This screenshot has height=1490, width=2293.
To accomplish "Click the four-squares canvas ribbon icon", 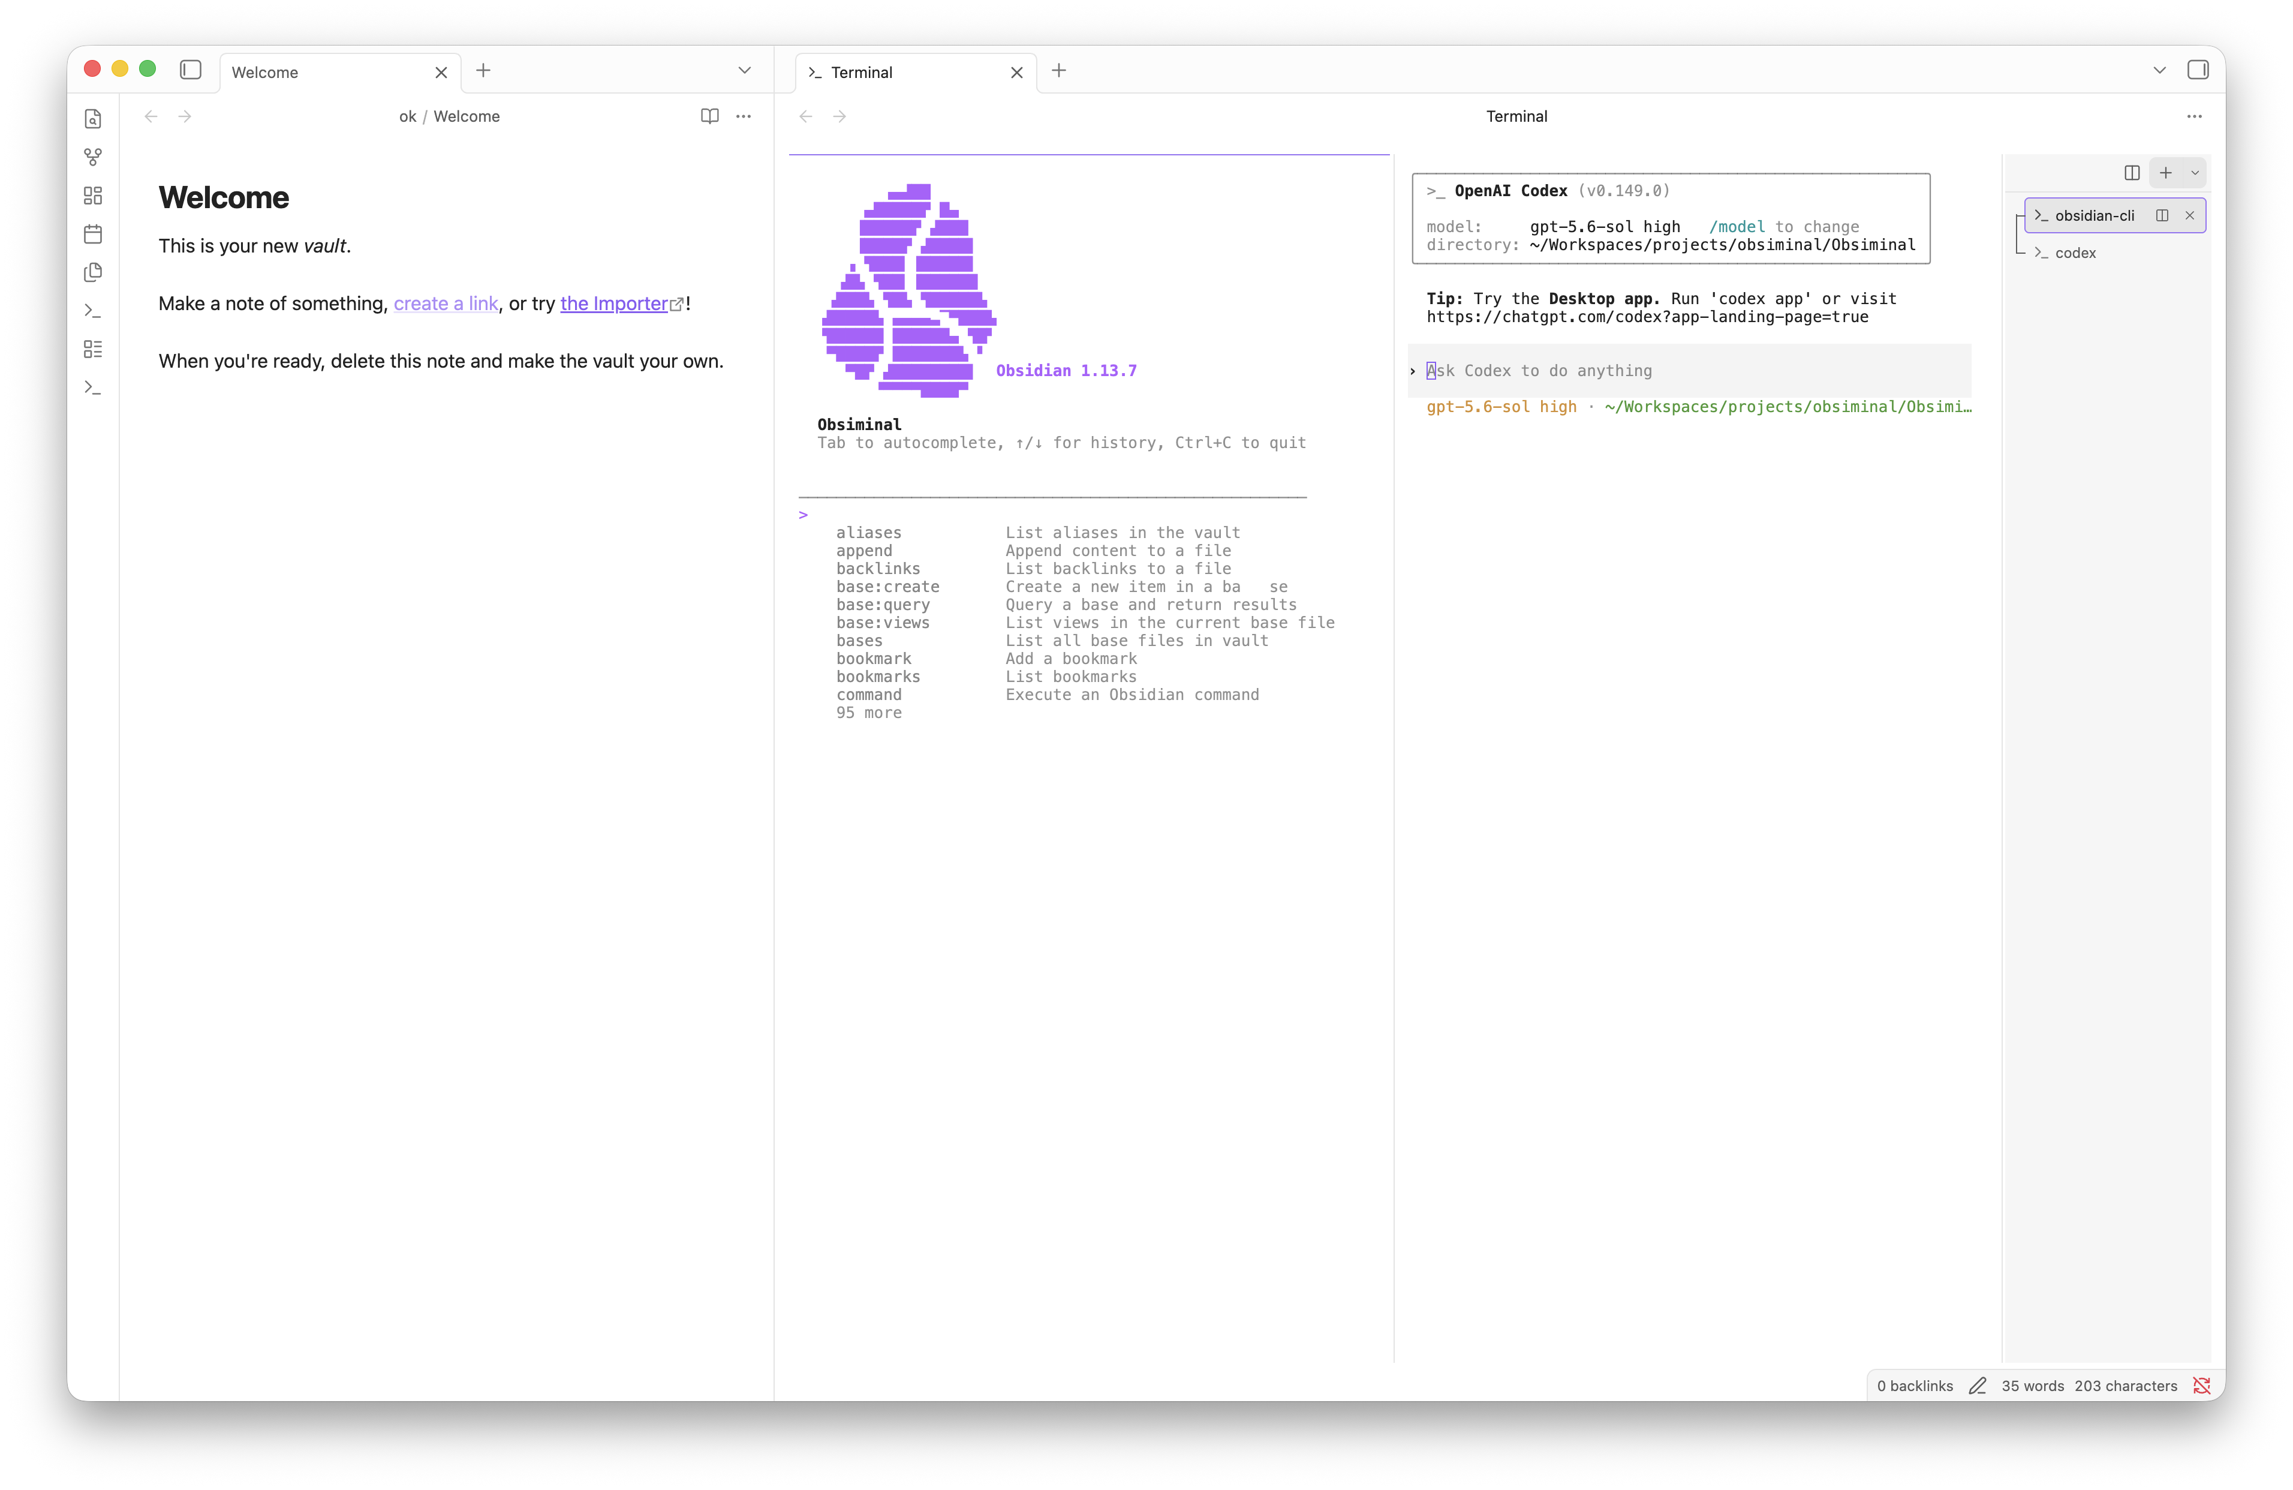I will (92, 196).
